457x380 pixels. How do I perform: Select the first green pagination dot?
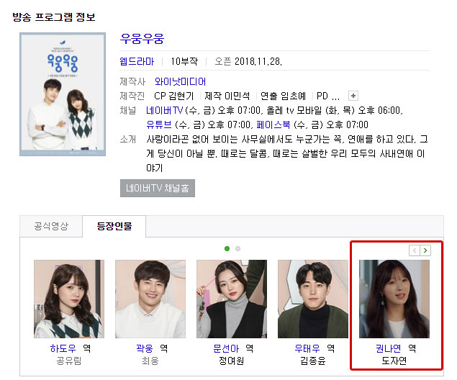click(x=227, y=248)
